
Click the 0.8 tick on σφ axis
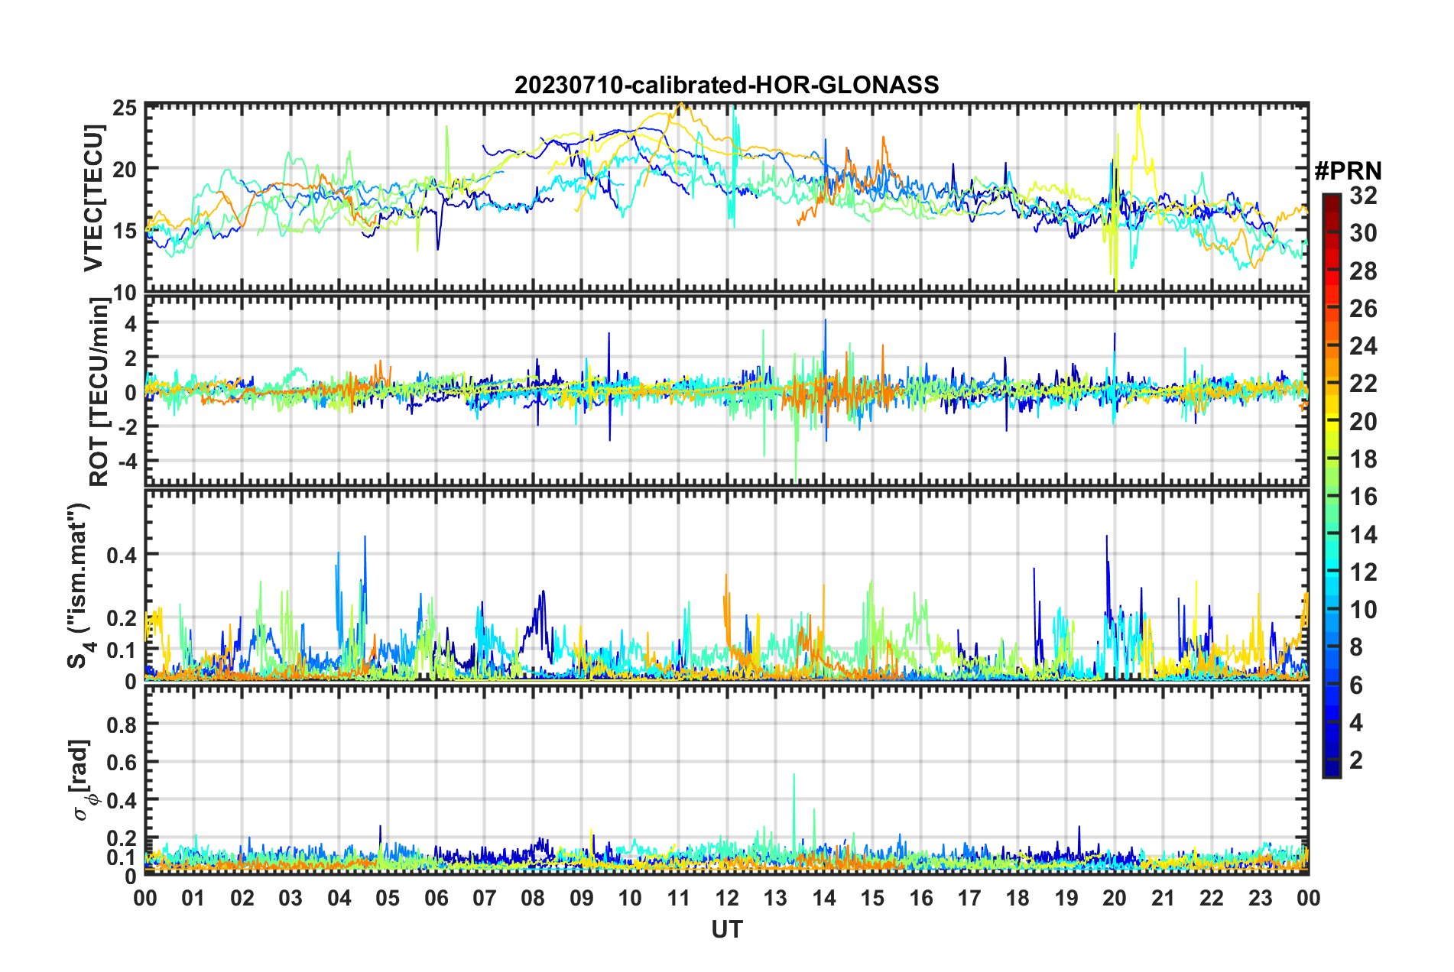point(122,724)
